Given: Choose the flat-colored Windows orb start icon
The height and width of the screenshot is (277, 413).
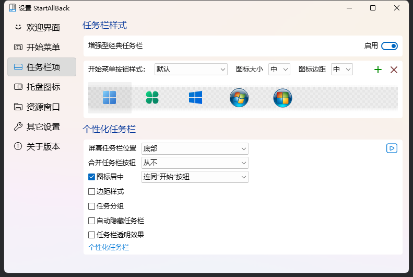Looking at the screenshot, I should click(x=282, y=98).
